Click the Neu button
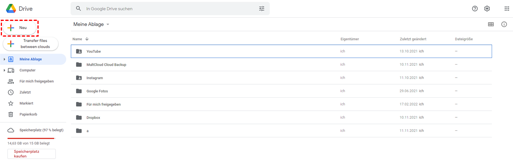513x163 pixels. [x=20, y=28]
